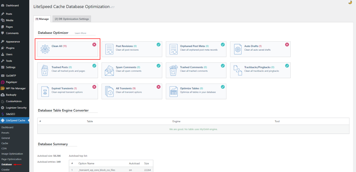This screenshot has width=356, height=172.
Task: Open the Learn More link
Action: pyautogui.click(x=80, y=33)
